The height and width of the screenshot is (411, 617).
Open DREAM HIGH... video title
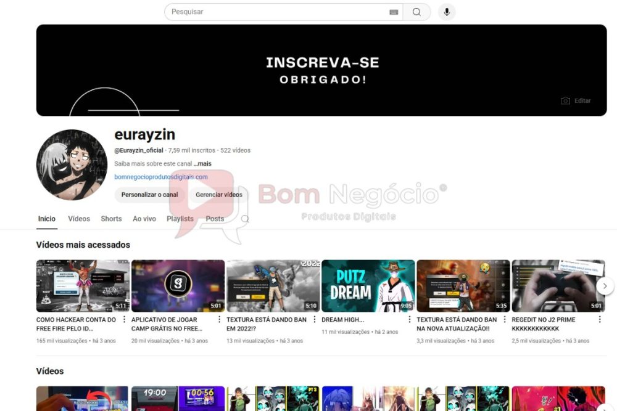[342, 320]
